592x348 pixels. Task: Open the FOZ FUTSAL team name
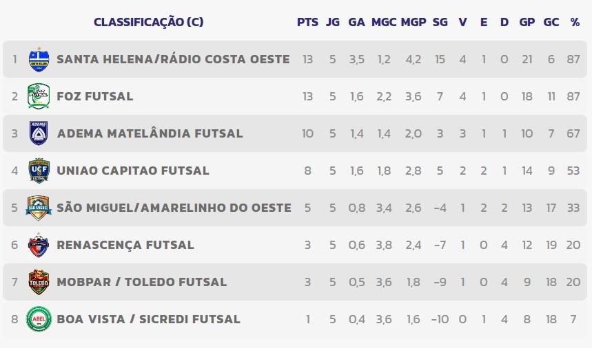click(x=95, y=96)
